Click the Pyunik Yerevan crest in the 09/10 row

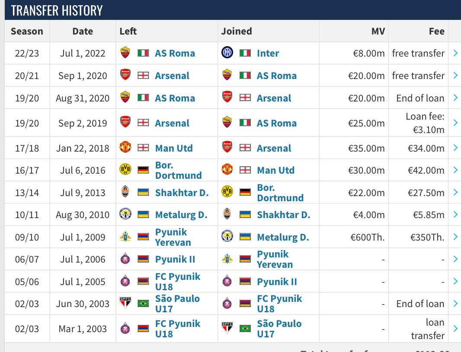pos(125,236)
